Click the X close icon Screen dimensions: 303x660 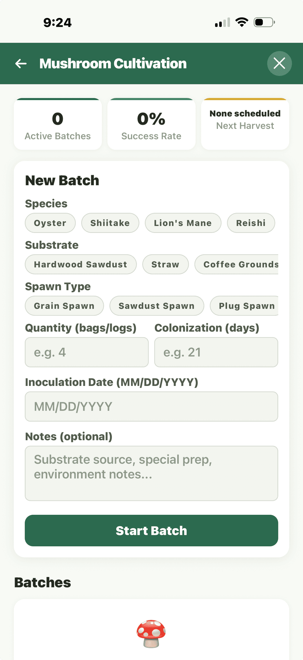(x=279, y=63)
